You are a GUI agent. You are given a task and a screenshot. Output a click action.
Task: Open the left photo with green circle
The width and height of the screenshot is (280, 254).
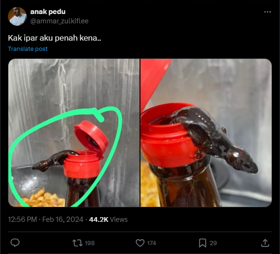[74, 133]
